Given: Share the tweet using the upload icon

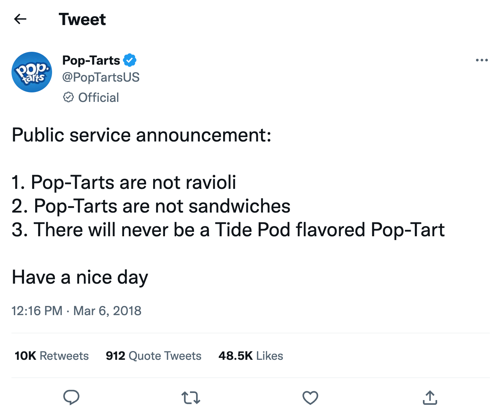Looking at the screenshot, I should click(430, 397).
